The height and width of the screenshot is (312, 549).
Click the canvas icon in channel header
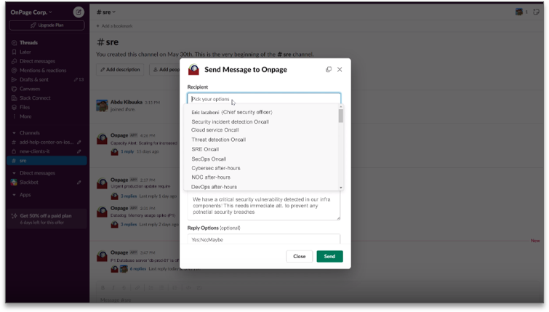pos(536,12)
